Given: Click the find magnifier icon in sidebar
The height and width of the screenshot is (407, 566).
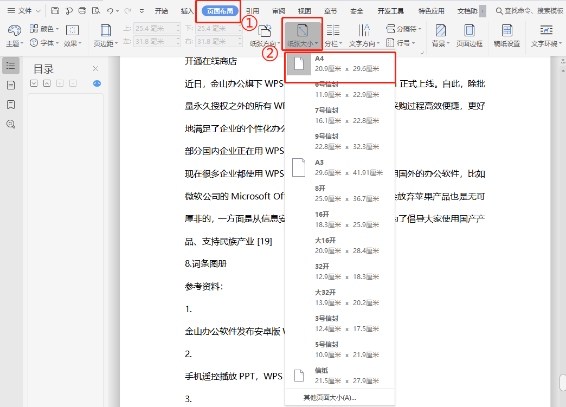Looking at the screenshot, I should 11,124.
